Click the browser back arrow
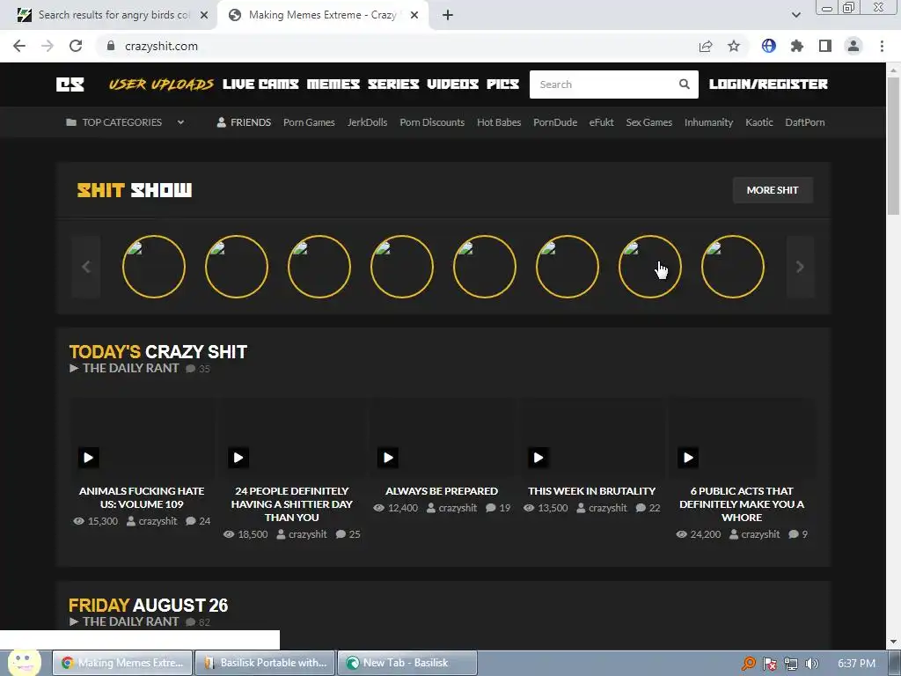The image size is (901, 676). [x=19, y=46]
